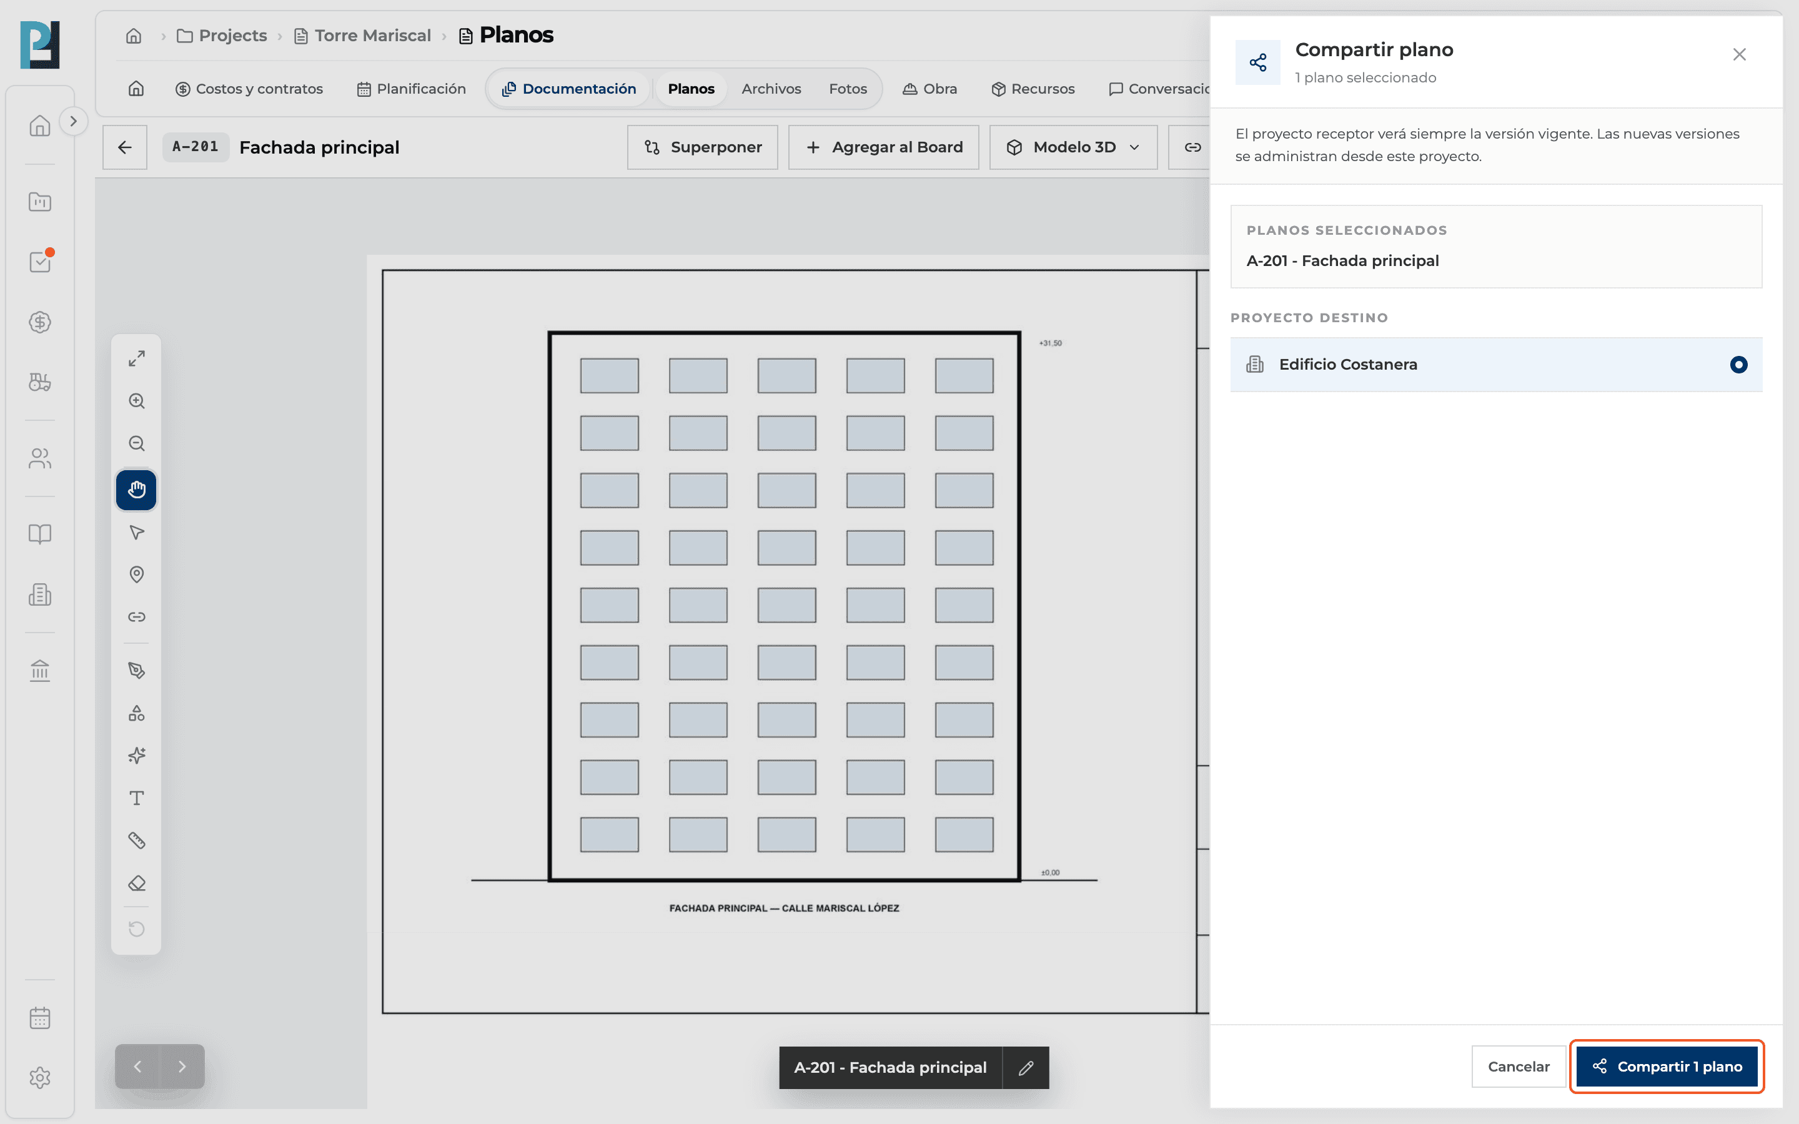Screen dimensions: 1799x1124
Task: Go to next plan with right chevron
Action: (x=182, y=1067)
